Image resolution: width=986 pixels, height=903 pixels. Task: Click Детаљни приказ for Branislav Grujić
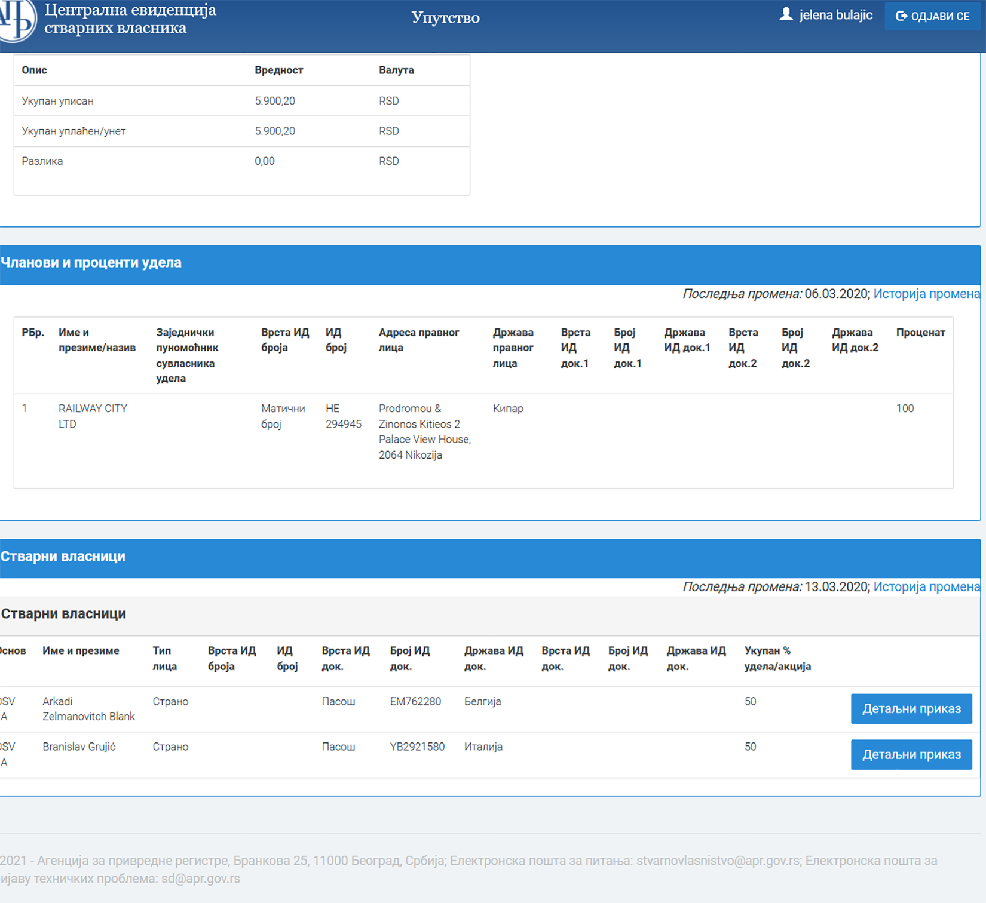(x=911, y=754)
